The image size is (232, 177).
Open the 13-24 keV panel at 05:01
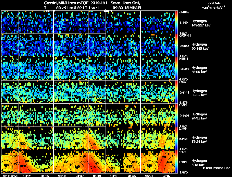coord(149,138)
